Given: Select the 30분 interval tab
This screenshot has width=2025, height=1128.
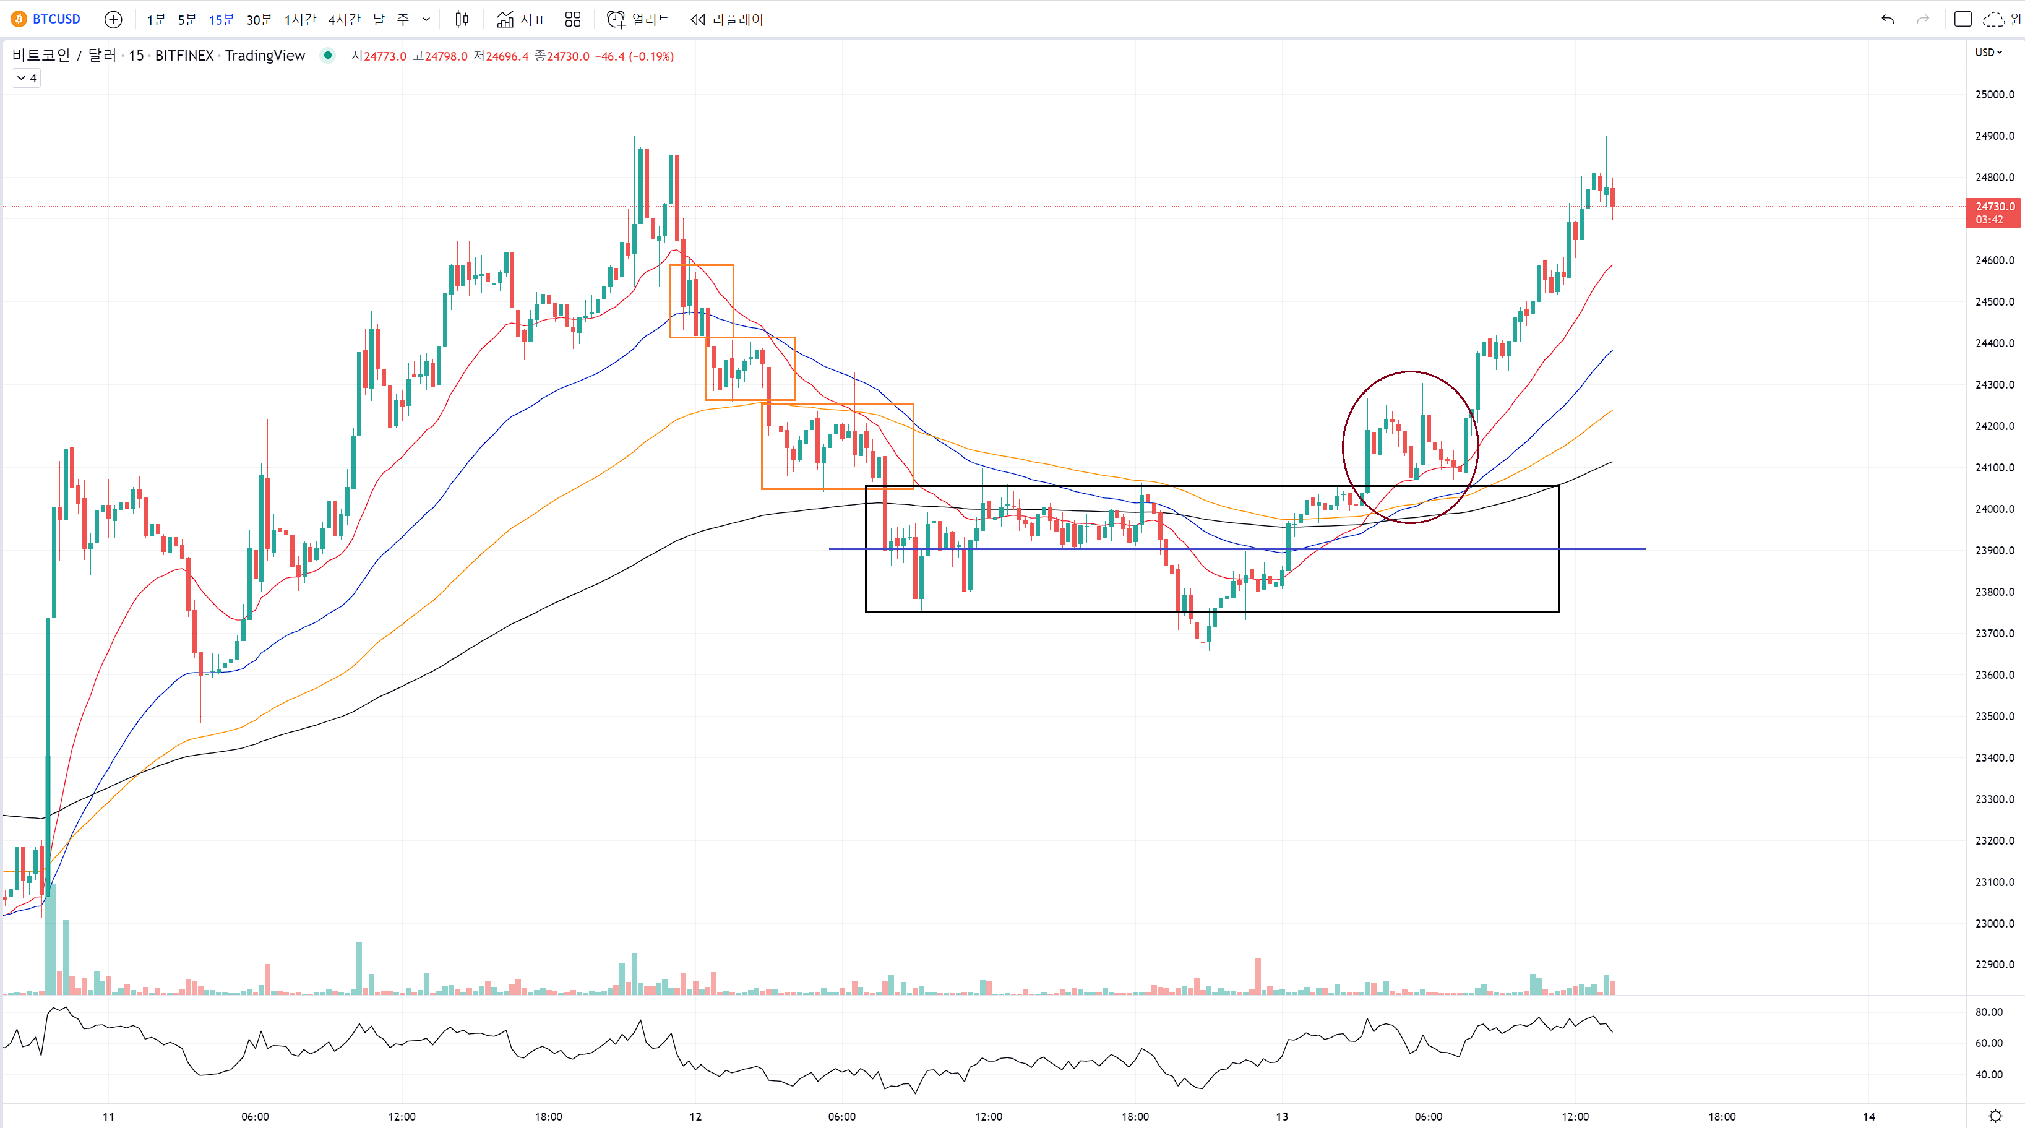Looking at the screenshot, I should point(259,19).
